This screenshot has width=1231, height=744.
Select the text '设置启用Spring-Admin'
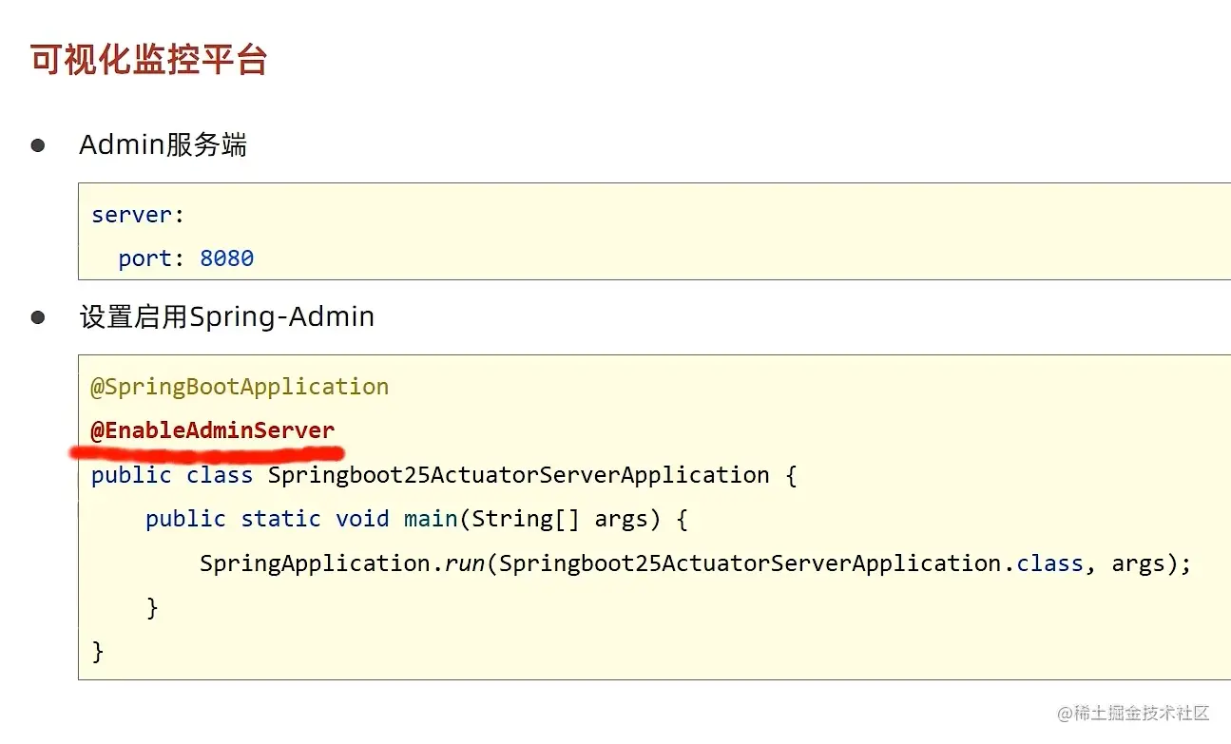pos(227,316)
